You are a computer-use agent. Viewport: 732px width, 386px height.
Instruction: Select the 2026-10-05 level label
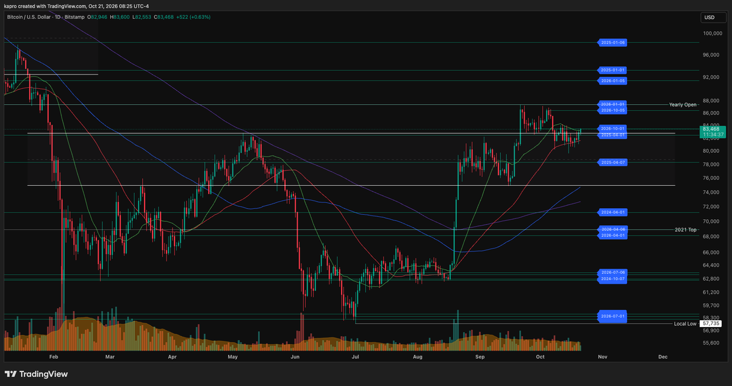613,110
